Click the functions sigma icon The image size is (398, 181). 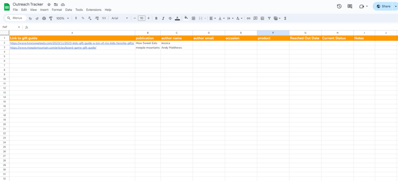(285, 18)
